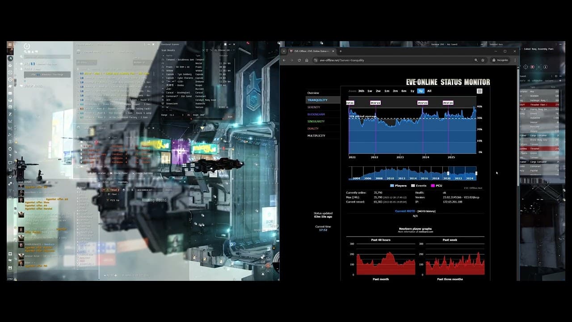This screenshot has height=322, width=572.
Task: Close the EVE-Offline browser tab
Action: pos(334,51)
